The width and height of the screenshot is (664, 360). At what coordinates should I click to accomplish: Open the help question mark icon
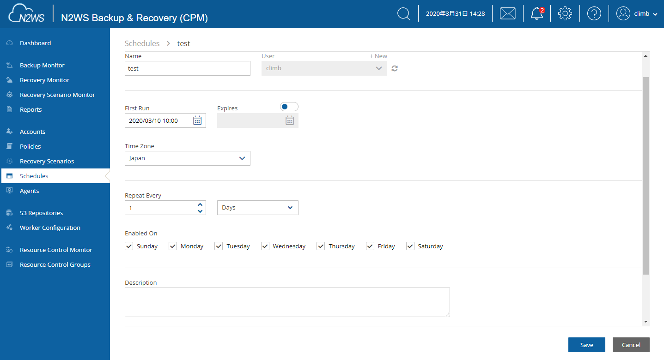[x=594, y=14]
